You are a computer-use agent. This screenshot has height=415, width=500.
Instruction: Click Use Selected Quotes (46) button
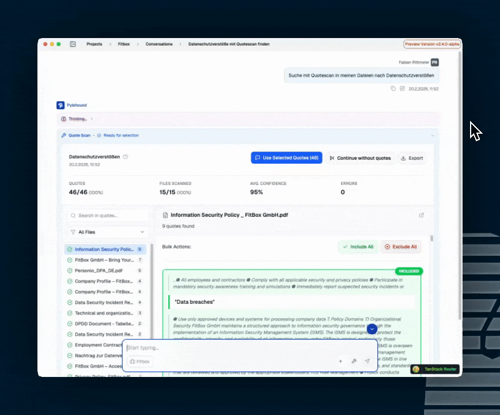click(286, 158)
